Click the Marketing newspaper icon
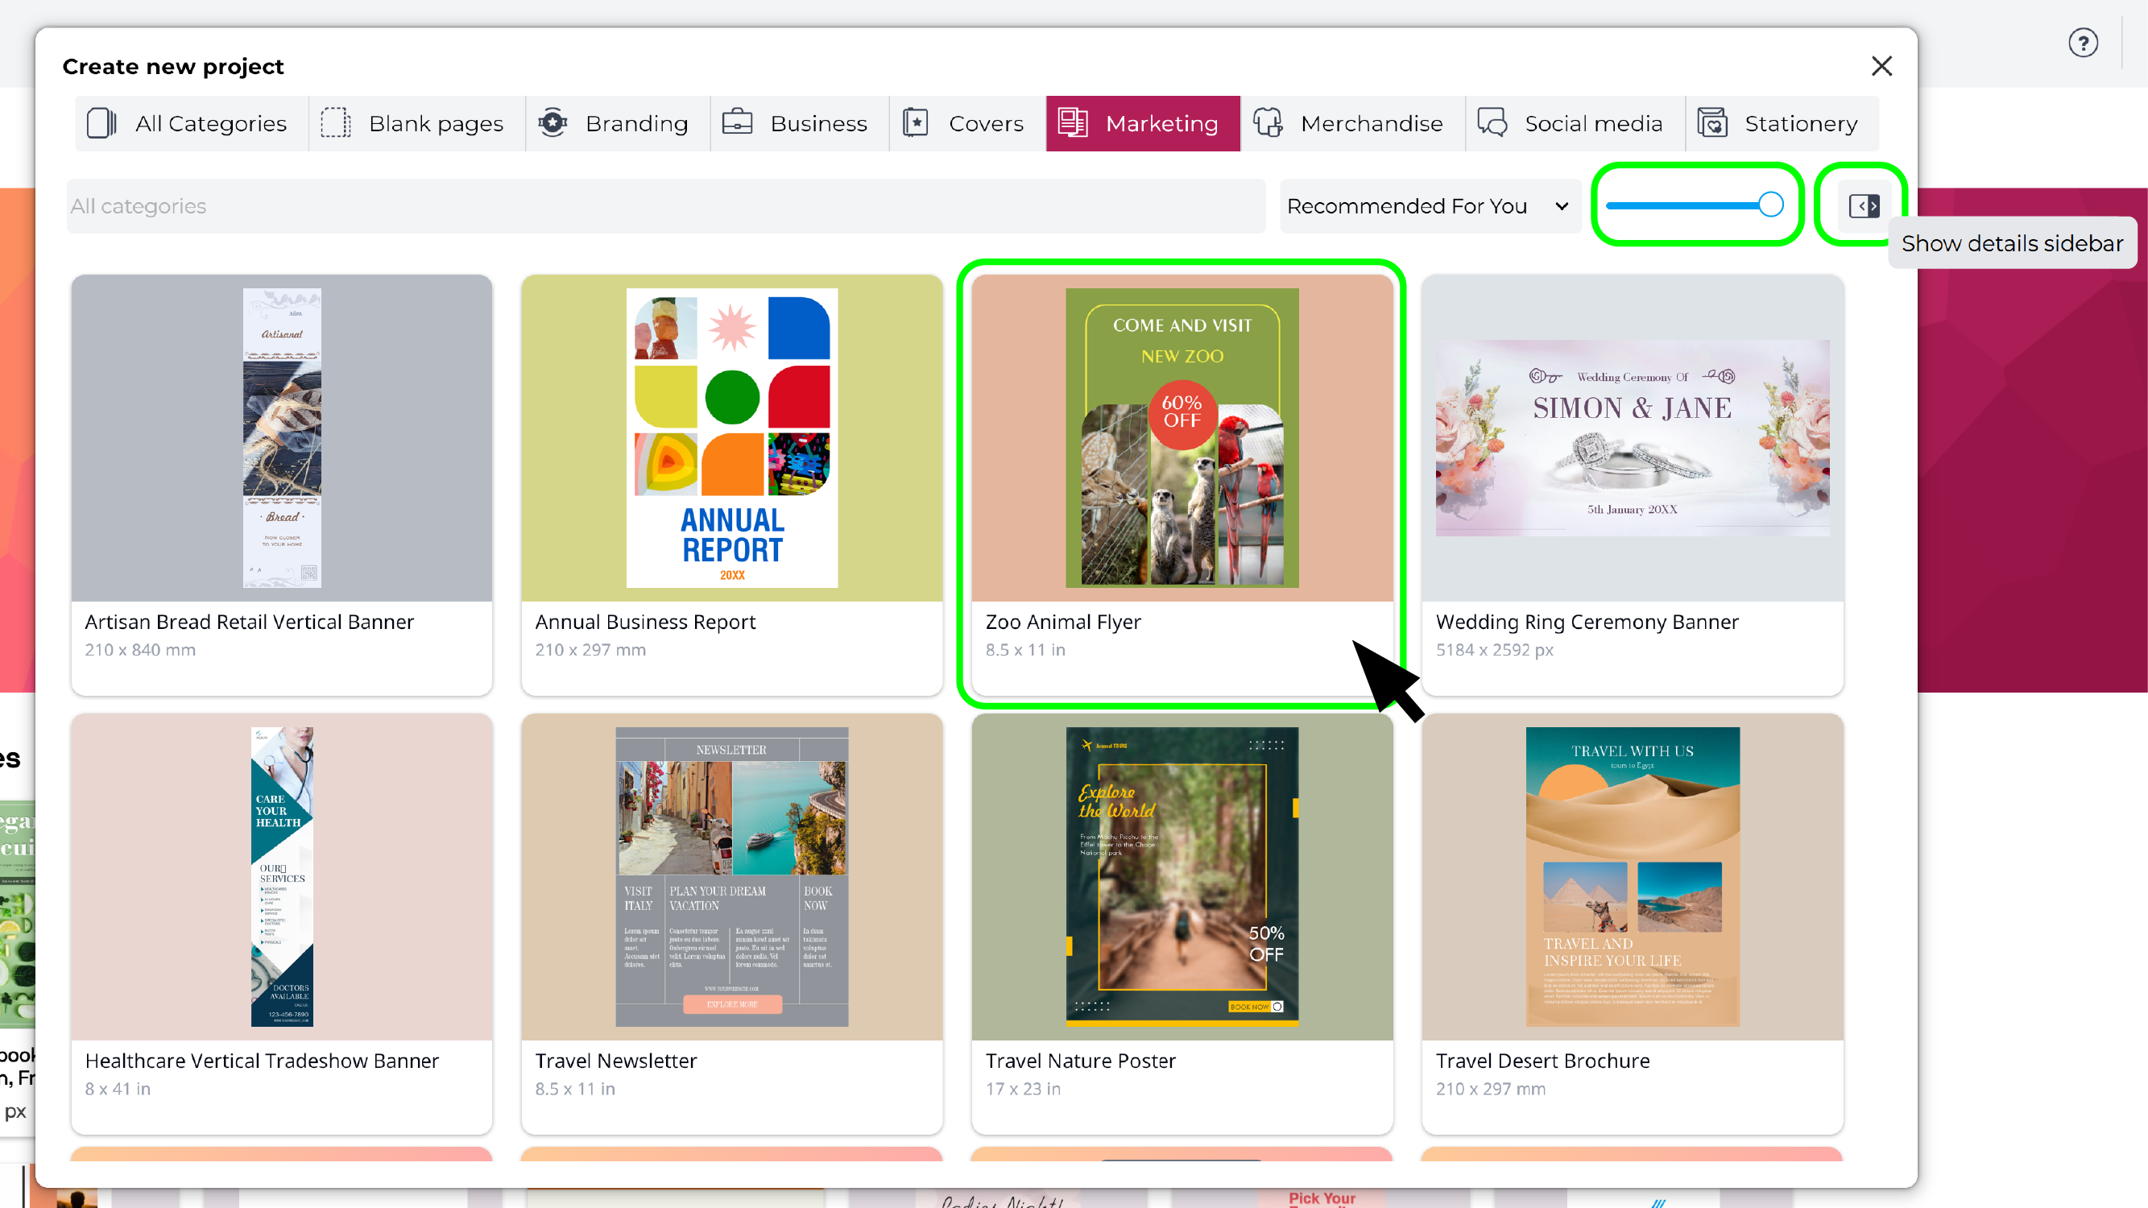The image size is (2148, 1208). click(x=1072, y=123)
